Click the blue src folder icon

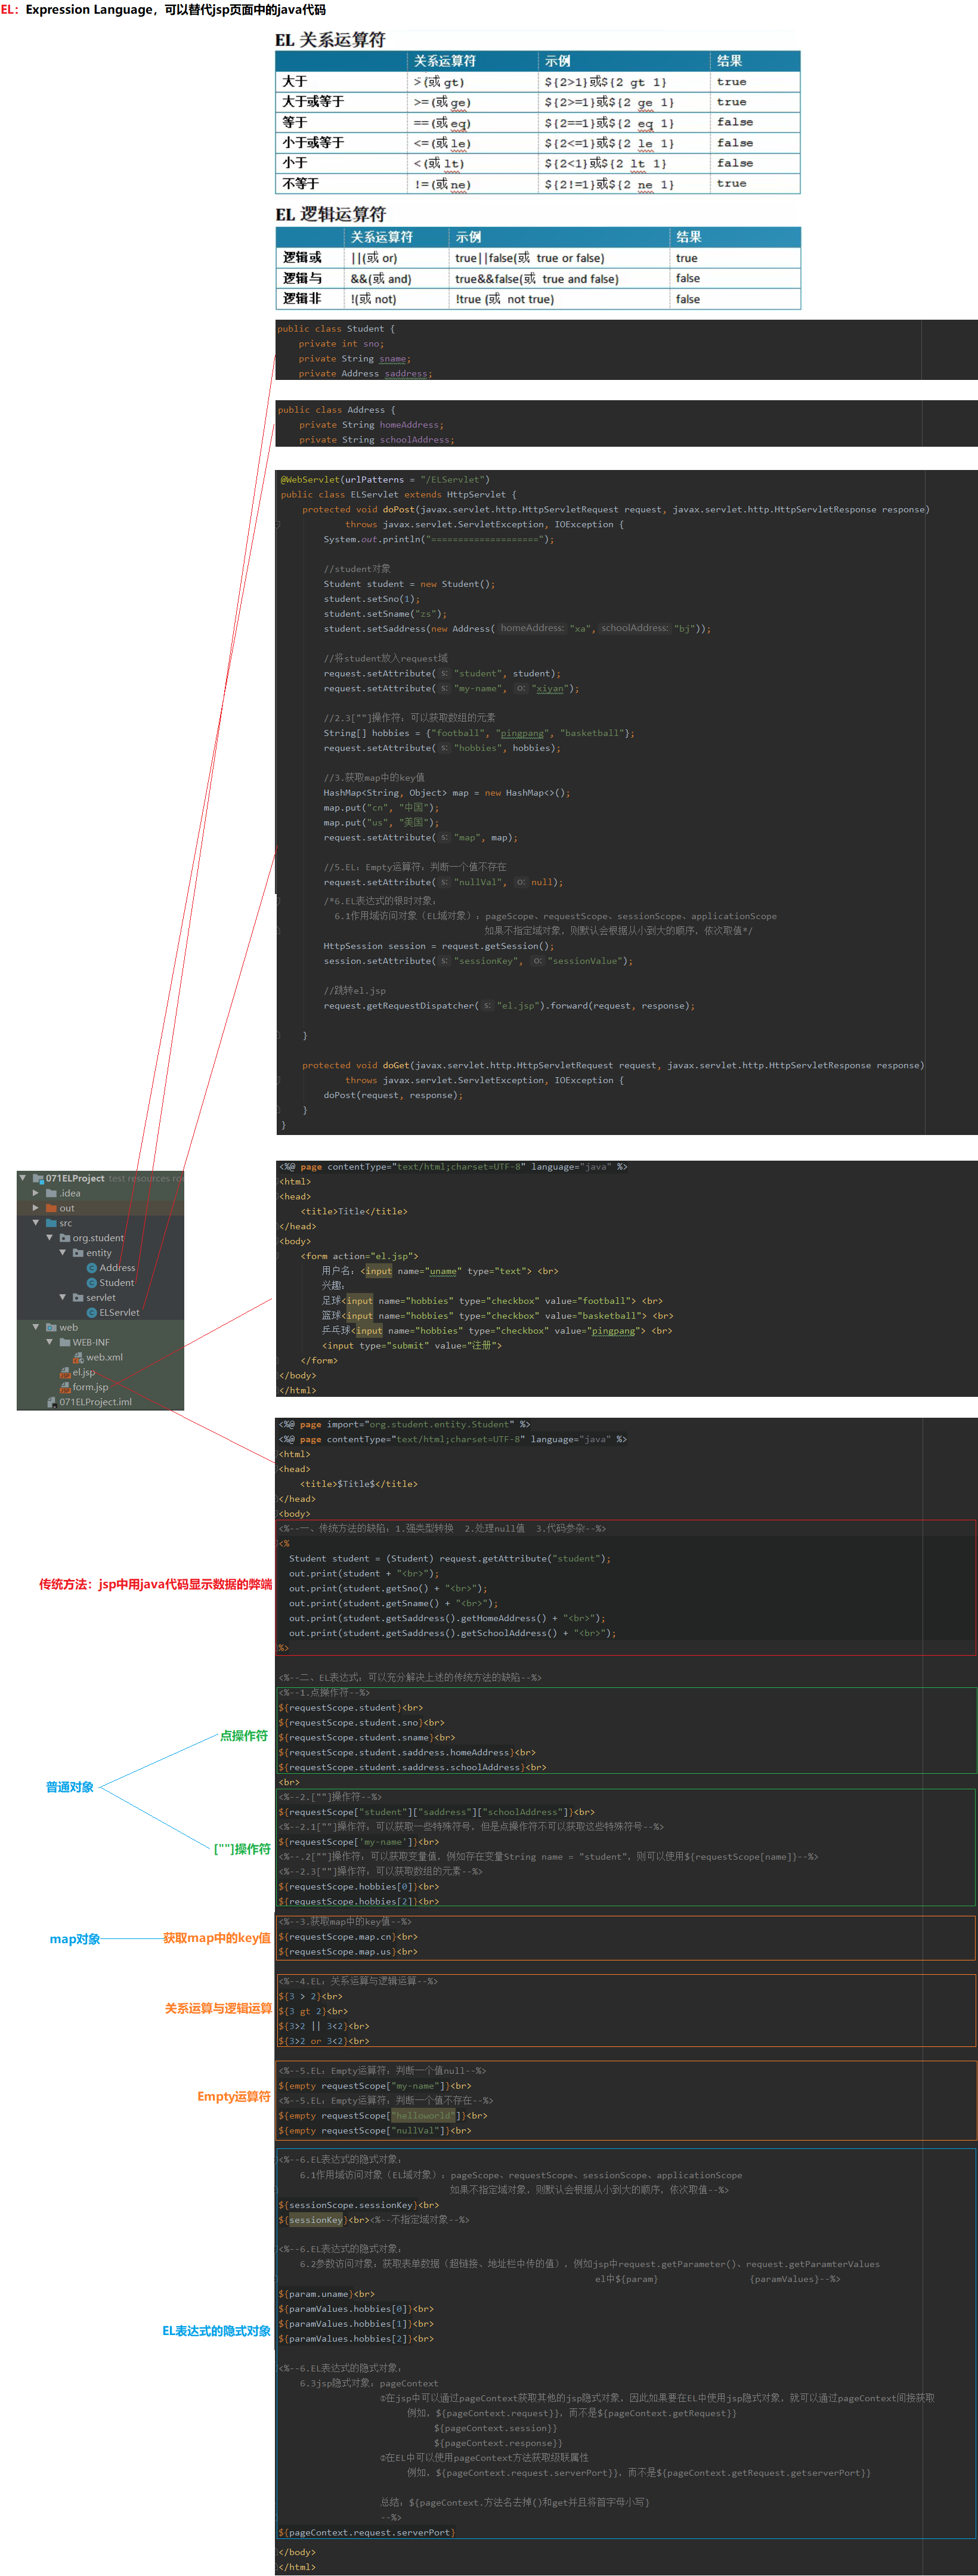tap(51, 1223)
